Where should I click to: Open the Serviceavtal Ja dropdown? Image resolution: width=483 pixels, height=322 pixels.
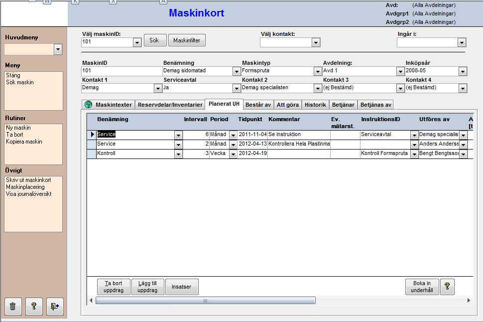pyautogui.click(x=236, y=89)
